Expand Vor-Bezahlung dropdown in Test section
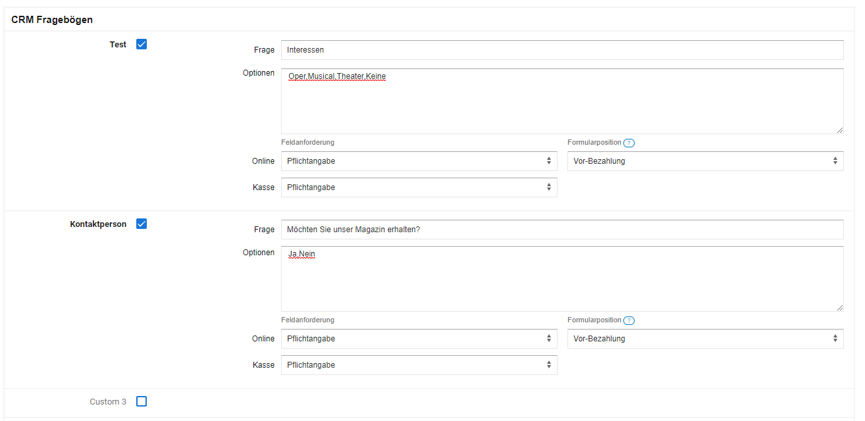This screenshot has width=865, height=421. point(705,161)
